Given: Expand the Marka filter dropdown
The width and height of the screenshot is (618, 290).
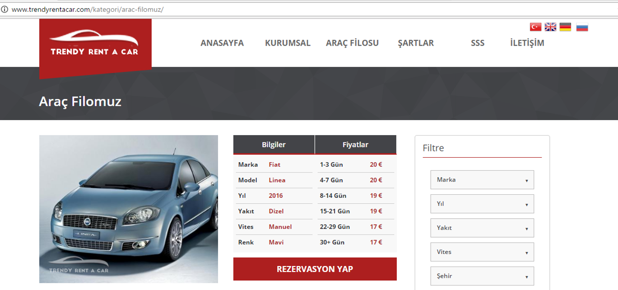Looking at the screenshot, I should click(482, 180).
